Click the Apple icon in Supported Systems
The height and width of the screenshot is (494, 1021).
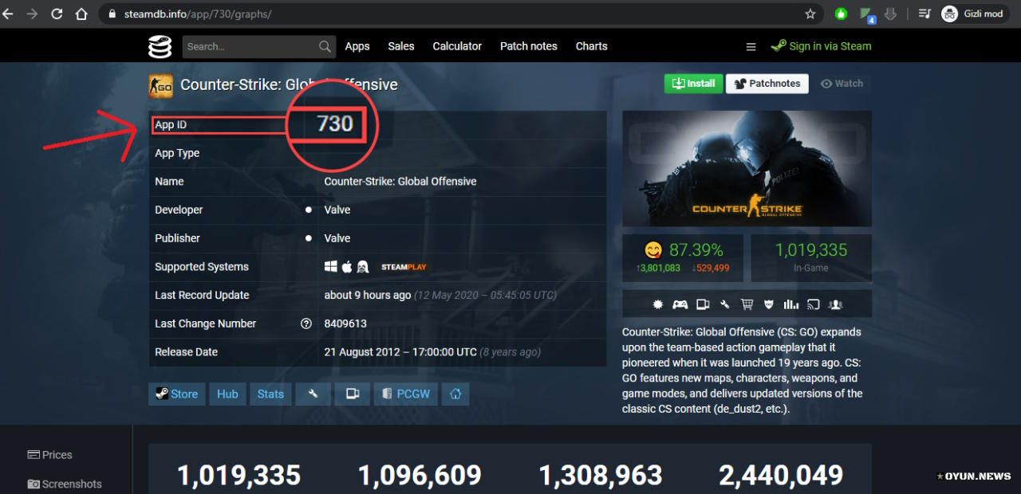pyautogui.click(x=347, y=267)
